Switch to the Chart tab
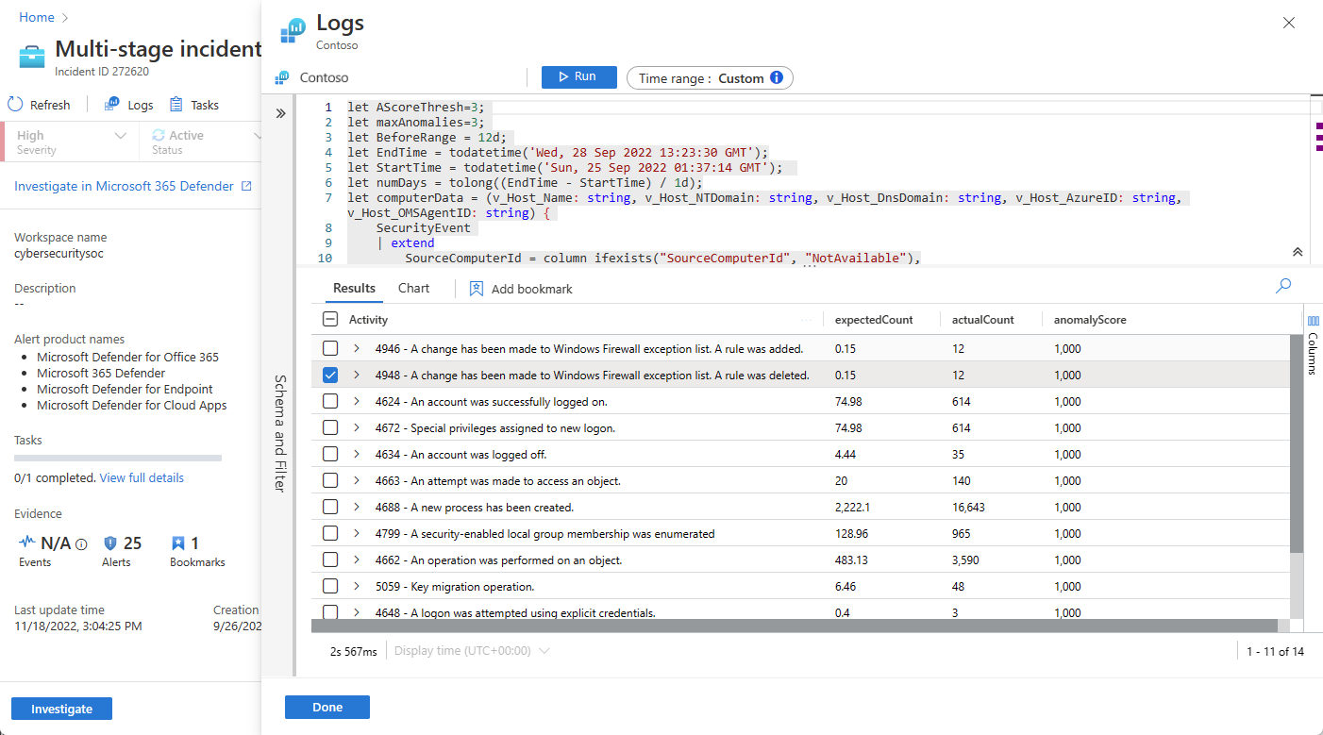Viewport: 1323px width, 735px height. [413, 289]
